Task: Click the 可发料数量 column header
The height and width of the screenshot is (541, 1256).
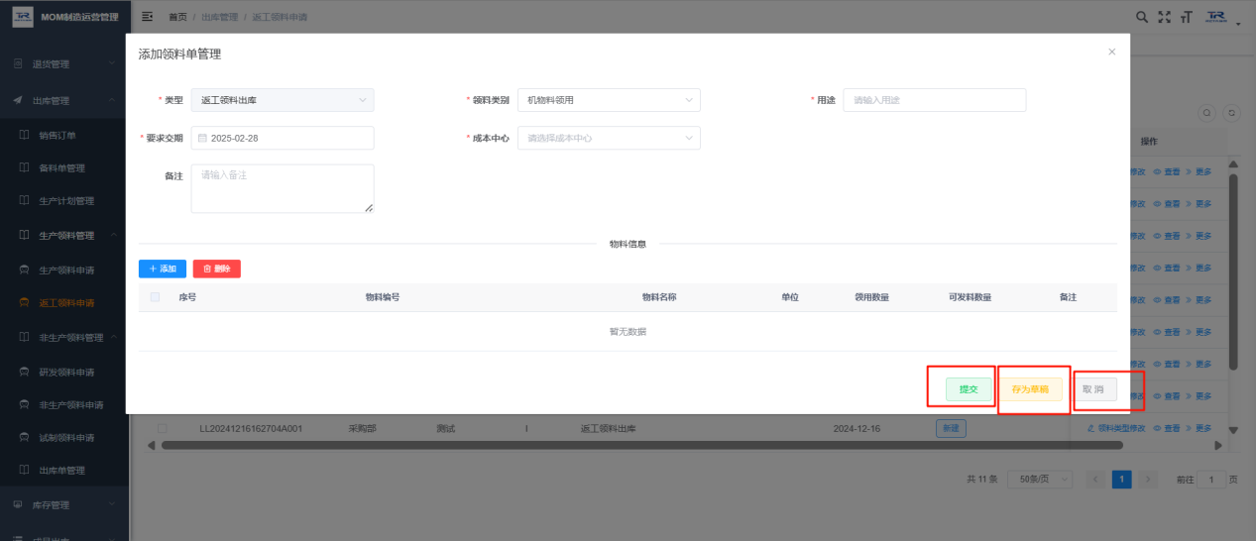Action: pyautogui.click(x=970, y=297)
